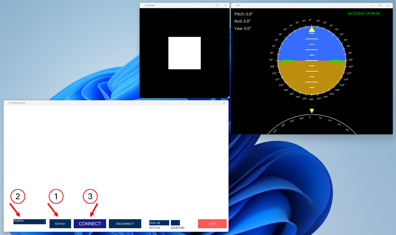Click the 3D Model window app icon

(x=143, y=5)
